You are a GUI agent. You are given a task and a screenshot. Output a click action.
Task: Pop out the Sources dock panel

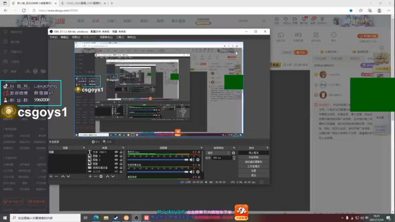coord(123,148)
